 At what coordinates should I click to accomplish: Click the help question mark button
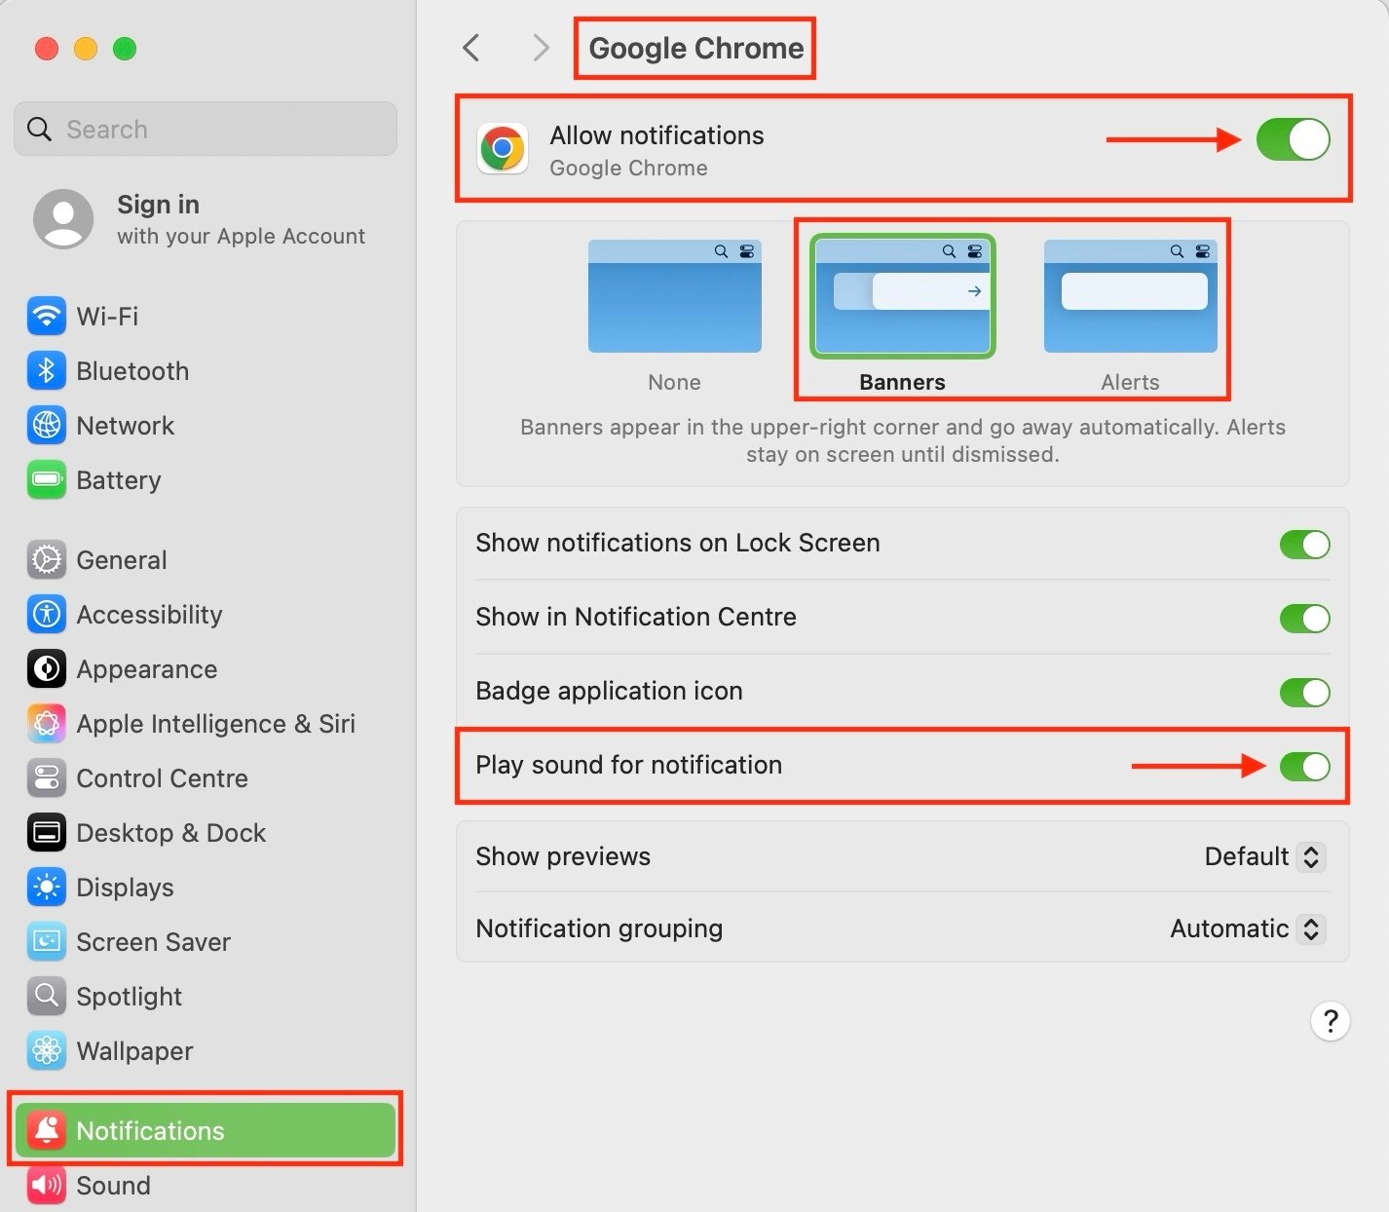1330,1022
